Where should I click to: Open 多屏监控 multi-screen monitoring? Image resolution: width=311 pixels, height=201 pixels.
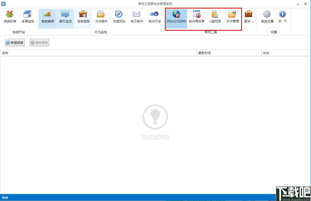(x=28, y=17)
